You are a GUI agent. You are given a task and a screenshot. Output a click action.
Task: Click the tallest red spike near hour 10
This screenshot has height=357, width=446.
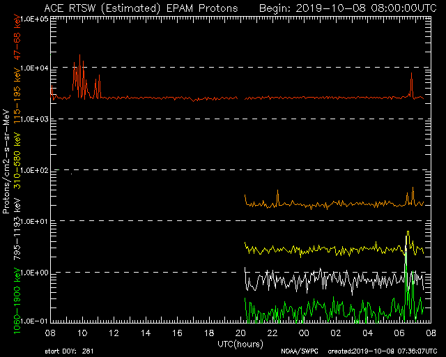click(80, 56)
